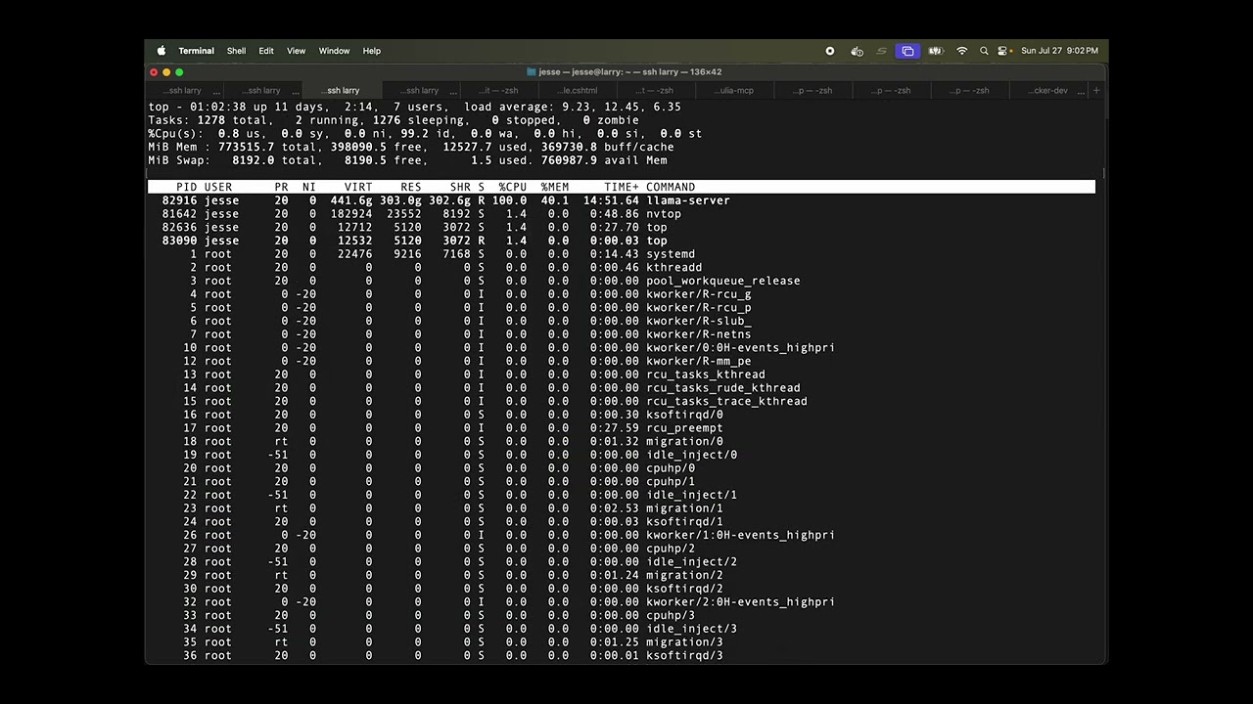Open Control Center icon
The height and width of the screenshot is (704, 1253).
1003,51
